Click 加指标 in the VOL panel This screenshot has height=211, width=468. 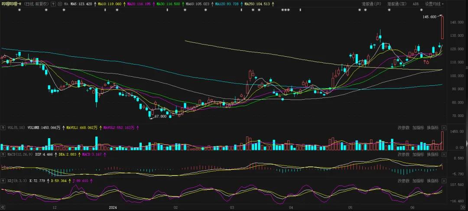coord(418,127)
